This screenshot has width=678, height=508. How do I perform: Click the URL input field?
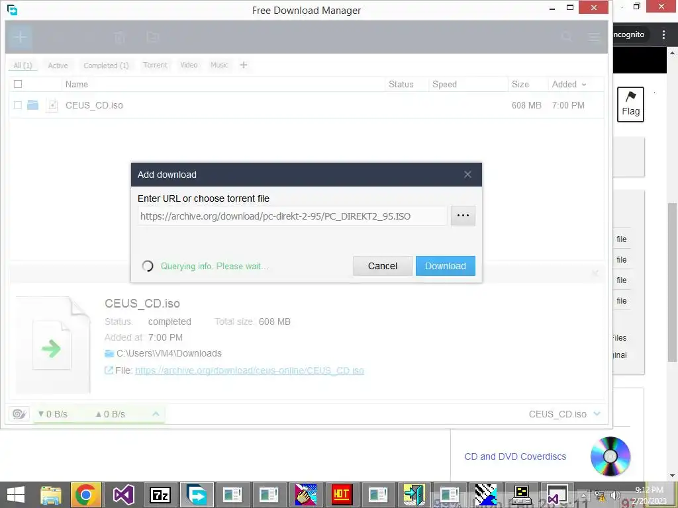pos(292,216)
